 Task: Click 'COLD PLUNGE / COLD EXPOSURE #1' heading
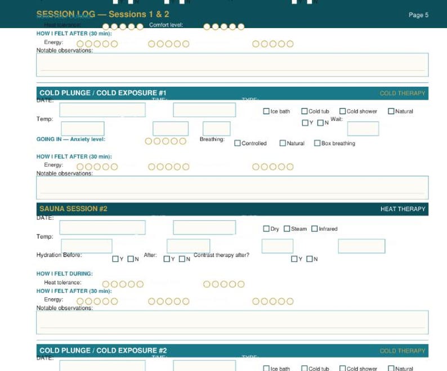click(103, 93)
